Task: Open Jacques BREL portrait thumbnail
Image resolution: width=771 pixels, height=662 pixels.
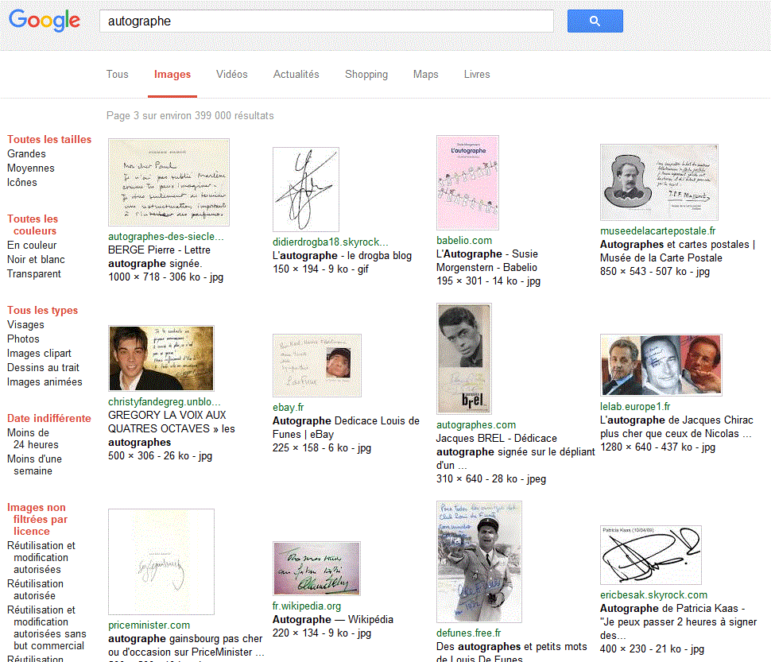Action: click(x=464, y=358)
